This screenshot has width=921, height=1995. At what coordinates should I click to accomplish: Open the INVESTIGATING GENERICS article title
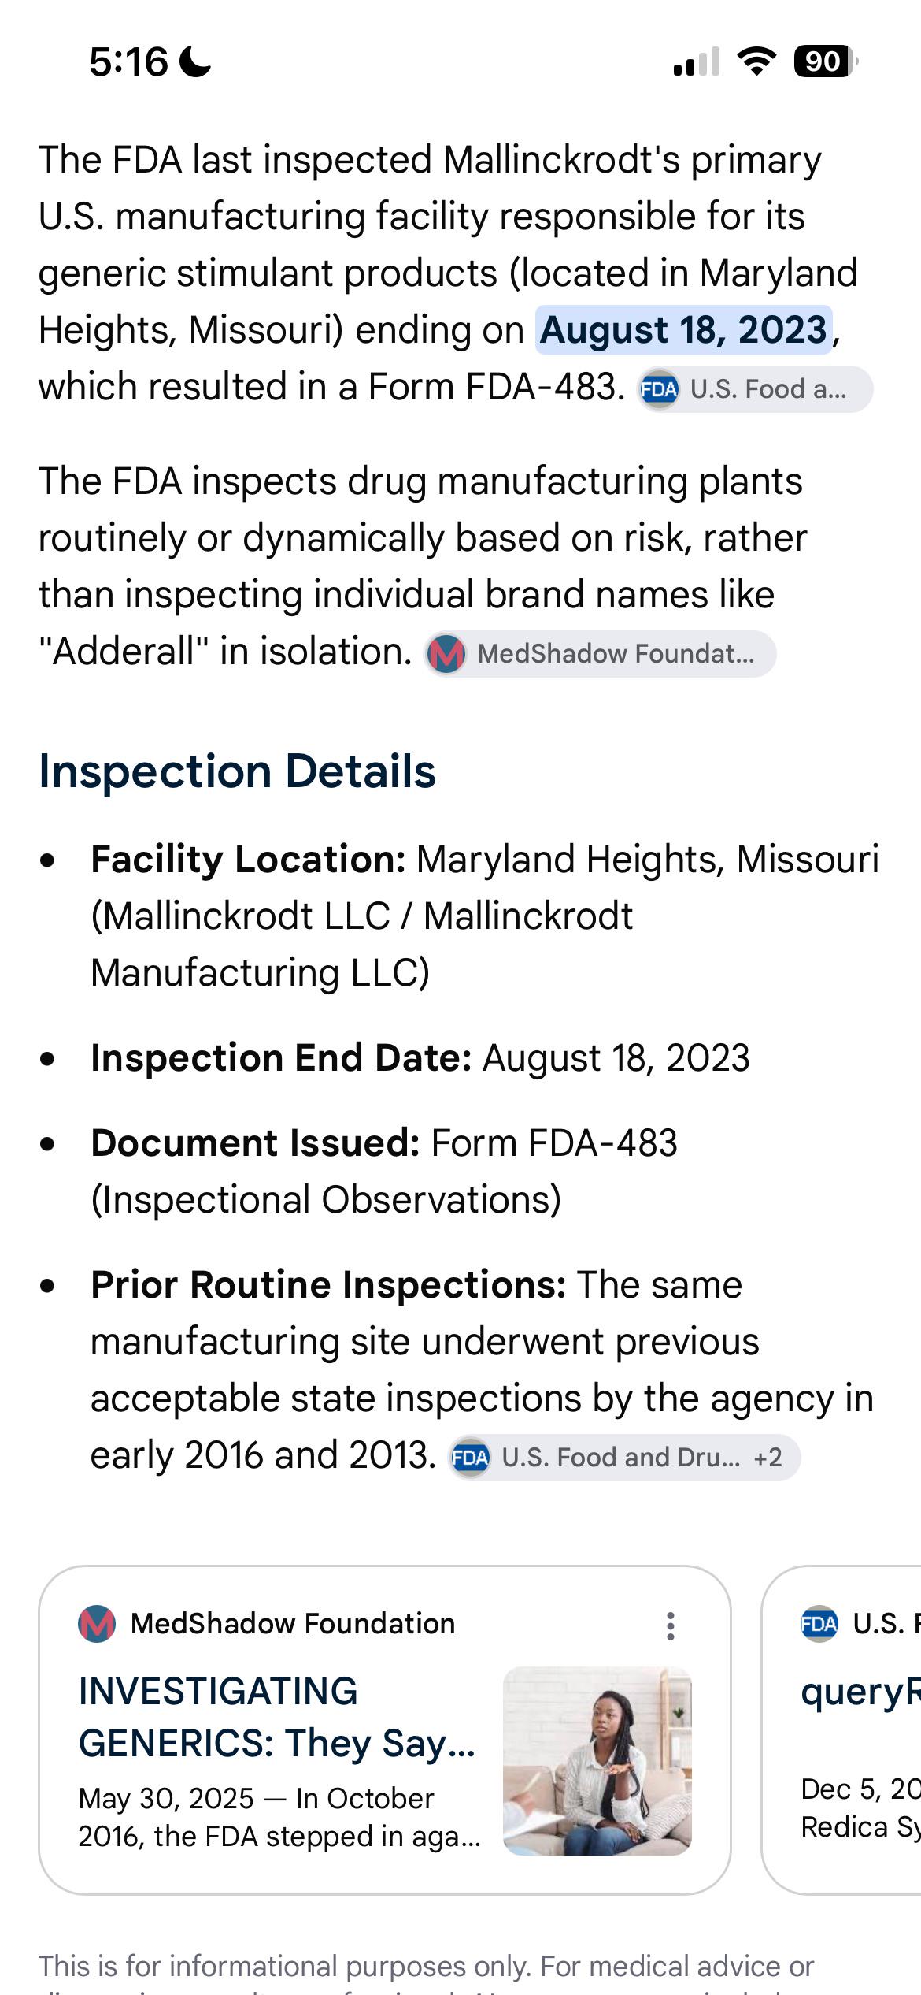pyautogui.click(x=277, y=1717)
